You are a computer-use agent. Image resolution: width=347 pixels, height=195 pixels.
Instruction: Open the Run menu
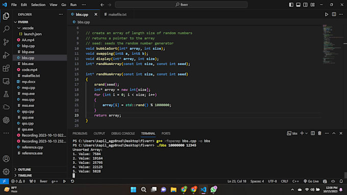73,5
